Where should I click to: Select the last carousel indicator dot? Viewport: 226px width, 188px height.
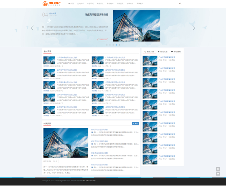pyautogui.click(x=119, y=45)
